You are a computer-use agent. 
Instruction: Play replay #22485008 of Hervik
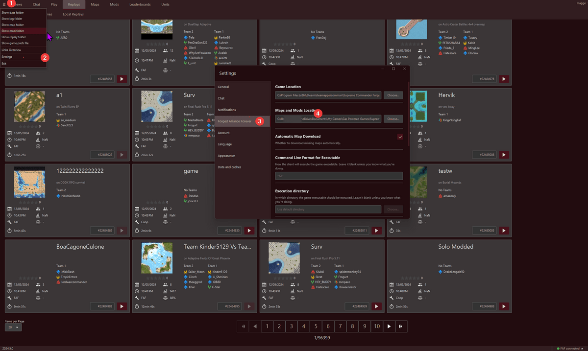tap(504, 155)
